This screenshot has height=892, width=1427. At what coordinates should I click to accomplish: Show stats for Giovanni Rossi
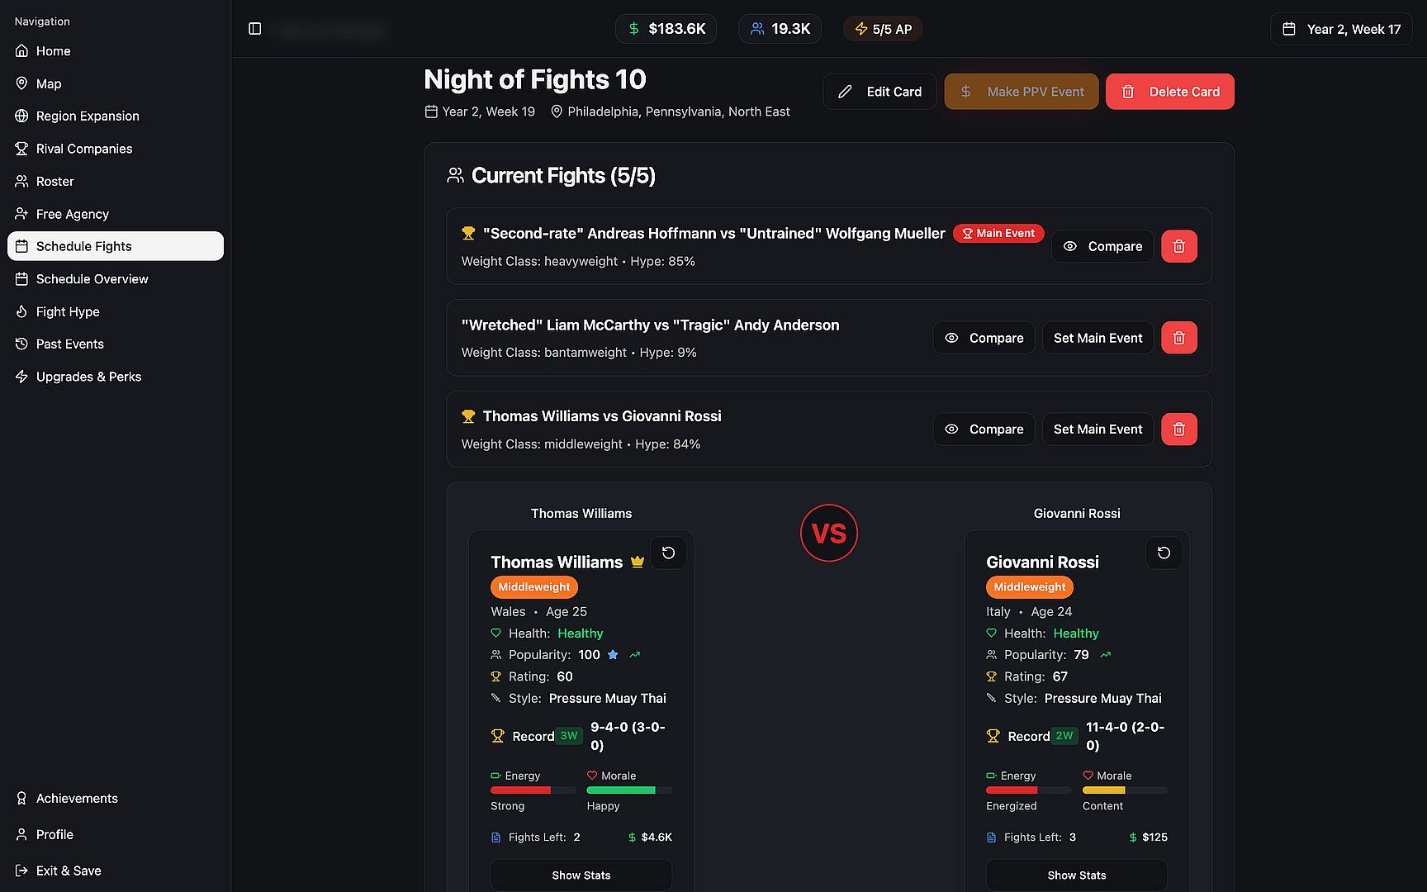click(x=1076, y=875)
